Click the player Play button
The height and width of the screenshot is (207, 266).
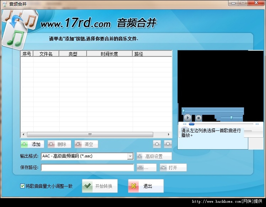(x=188, y=117)
